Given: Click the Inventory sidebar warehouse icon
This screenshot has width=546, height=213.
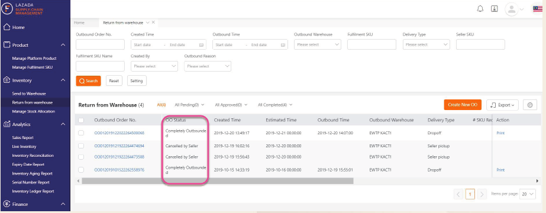Looking at the screenshot, I should 7,80.
